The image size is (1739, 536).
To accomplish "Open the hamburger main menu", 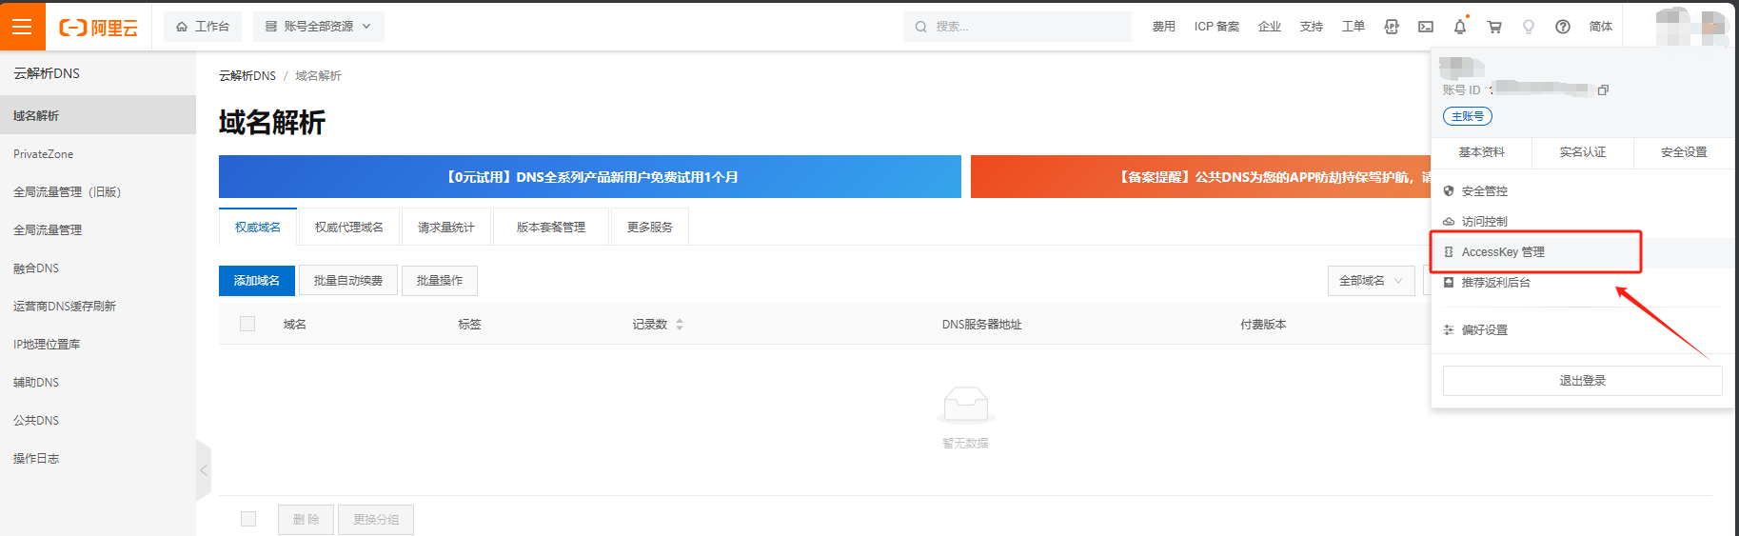I will coord(22,27).
